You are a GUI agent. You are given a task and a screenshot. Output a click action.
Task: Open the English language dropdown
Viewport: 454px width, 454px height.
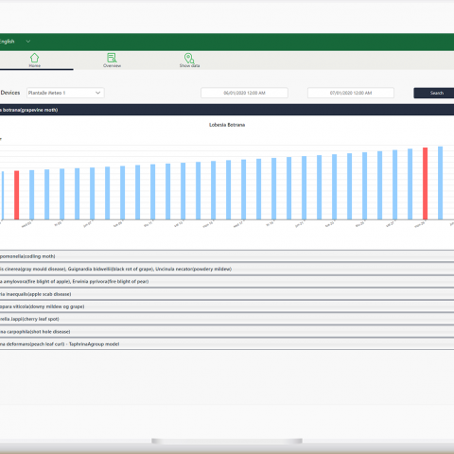click(x=15, y=42)
